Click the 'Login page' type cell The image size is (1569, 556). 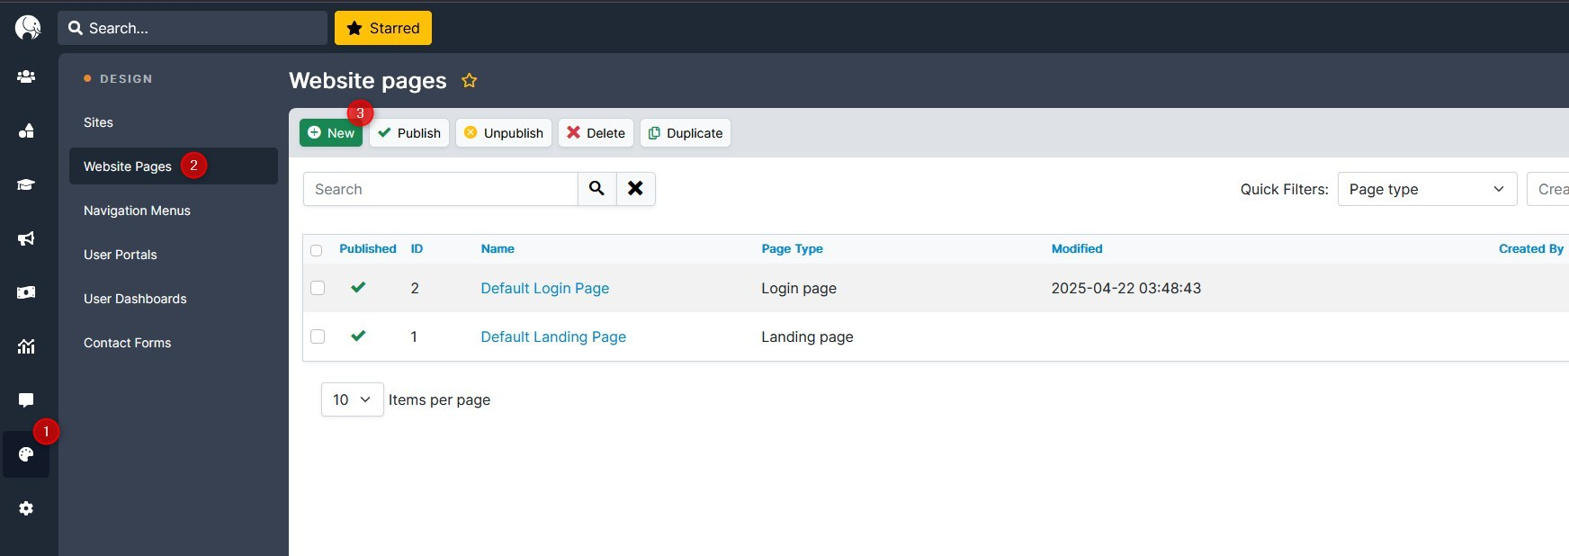[799, 288]
